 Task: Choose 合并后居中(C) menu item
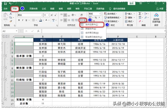pos(92,24)
